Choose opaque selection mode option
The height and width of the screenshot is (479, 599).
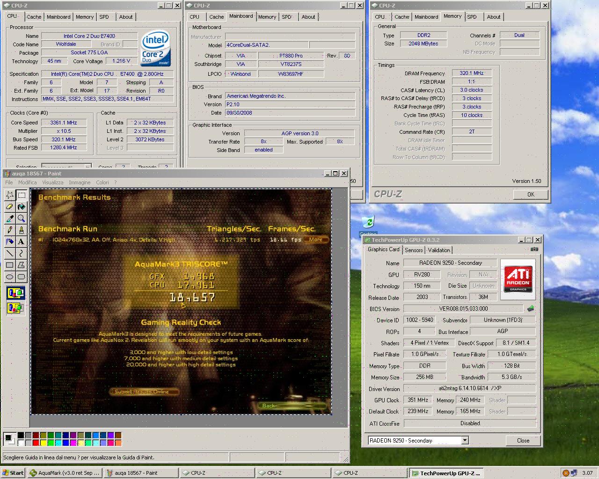[15, 293]
